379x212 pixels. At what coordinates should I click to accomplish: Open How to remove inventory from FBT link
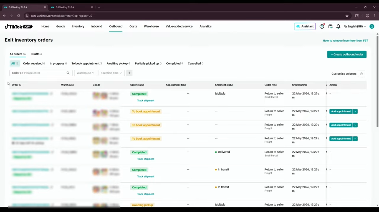pos(345,41)
